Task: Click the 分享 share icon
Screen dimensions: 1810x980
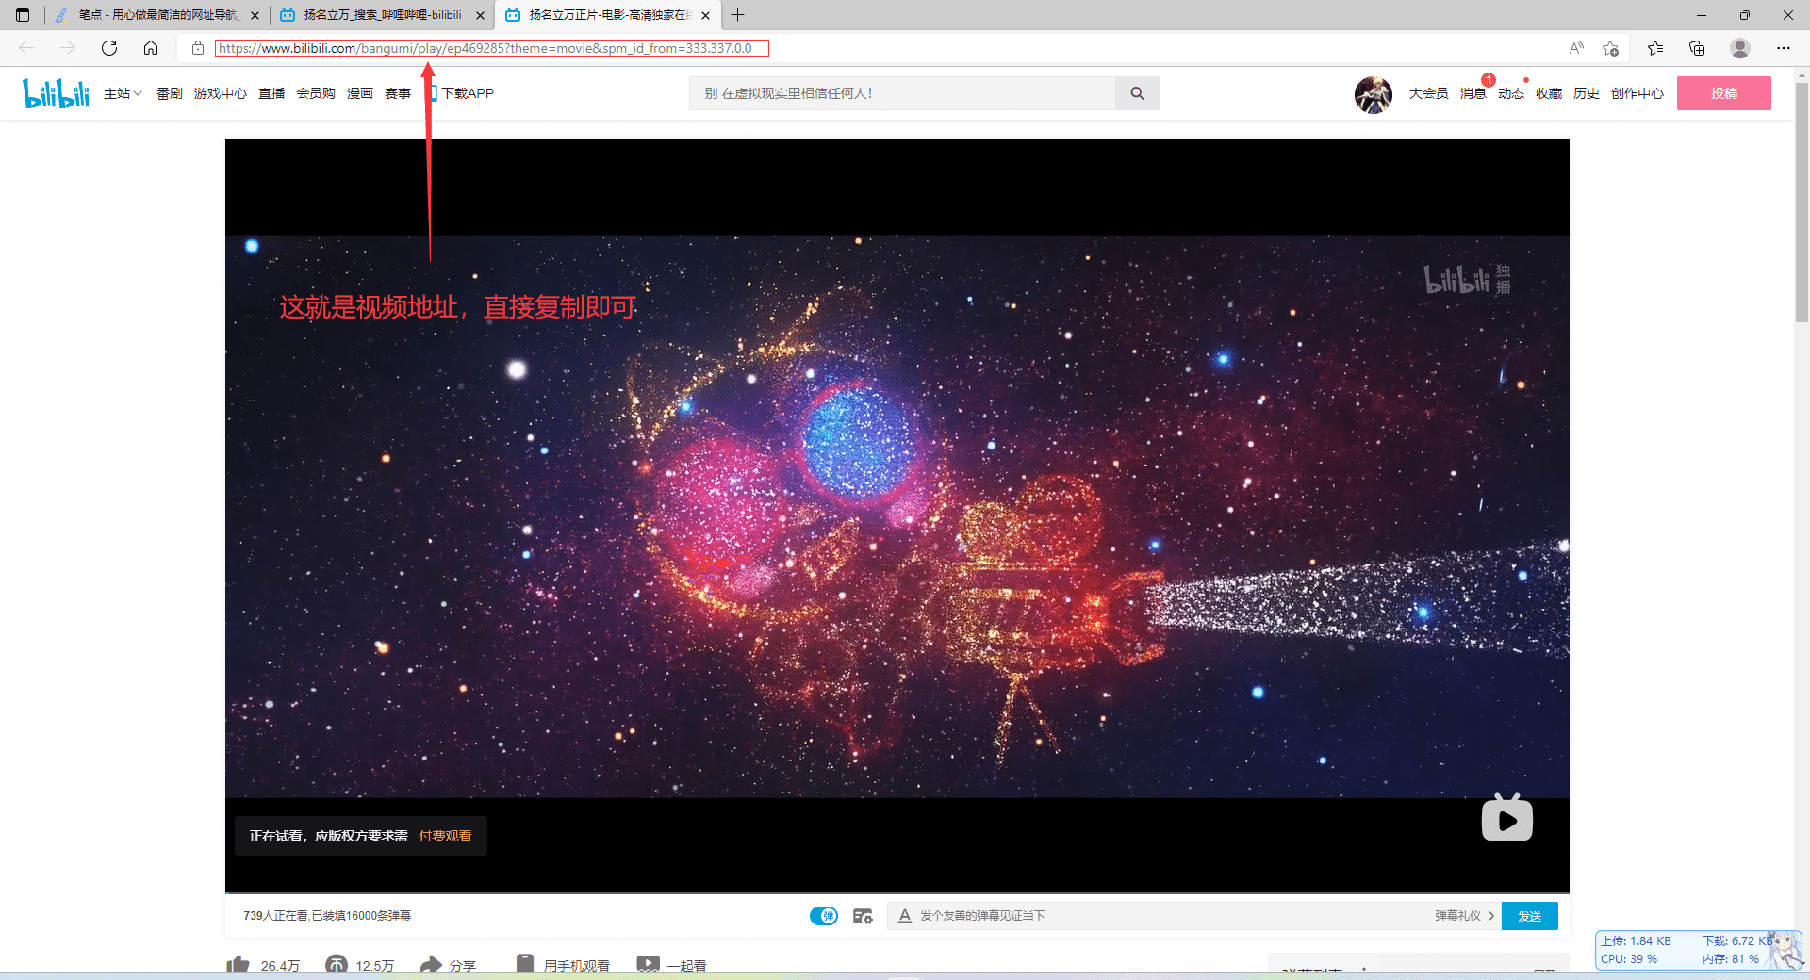Action: 432,965
